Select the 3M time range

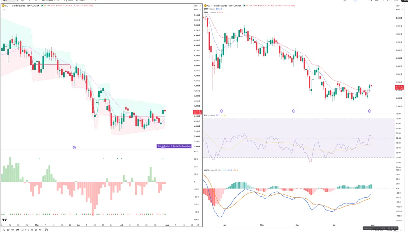click(x=17, y=230)
